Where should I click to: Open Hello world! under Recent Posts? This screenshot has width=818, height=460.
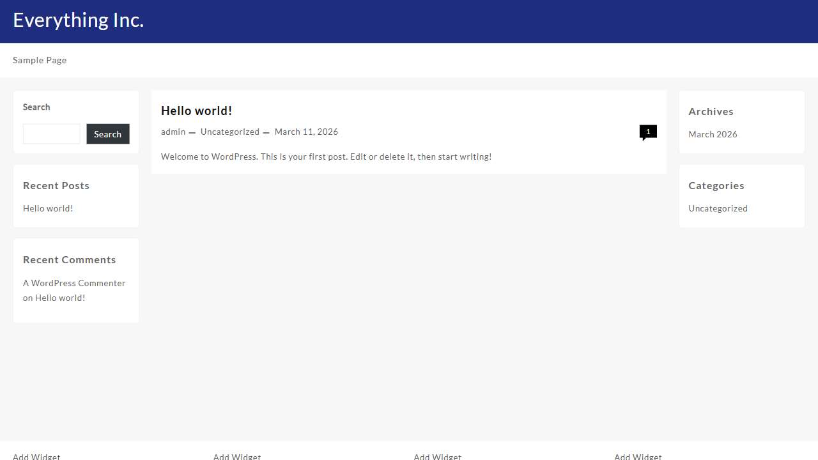click(x=48, y=208)
